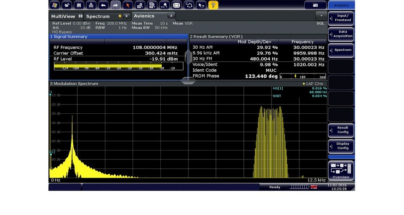This screenshot has height=215, width=404.
Task: Click the 1:1 zoom reset icon
Action: point(165,5)
